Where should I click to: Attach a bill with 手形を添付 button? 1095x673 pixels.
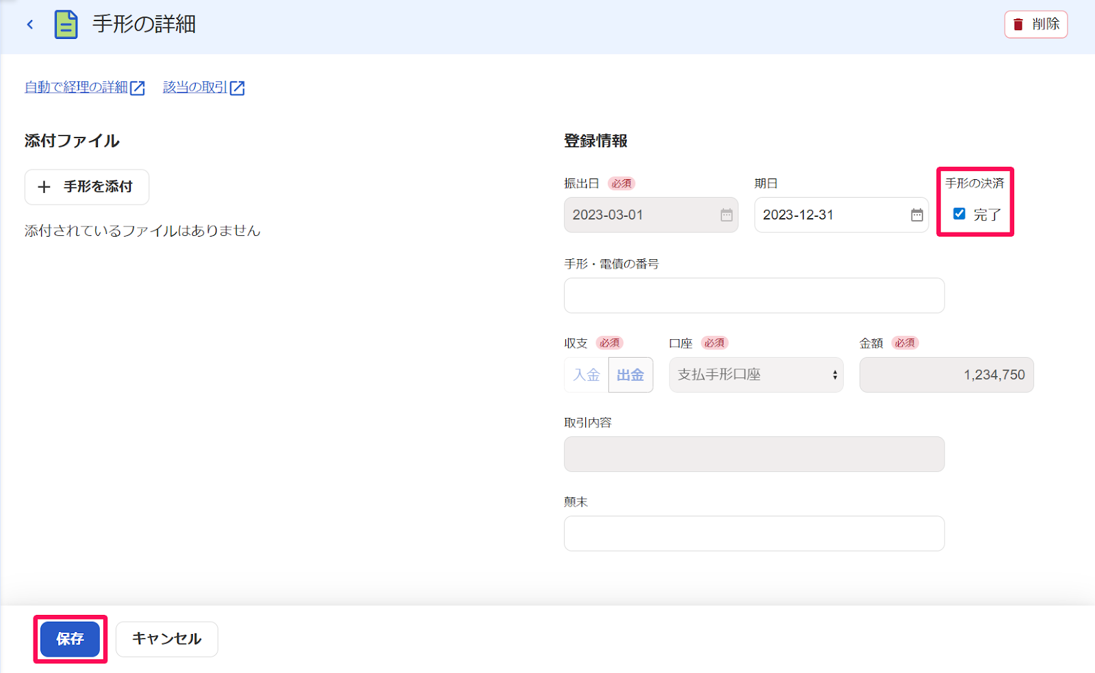(x=87, y=187)
